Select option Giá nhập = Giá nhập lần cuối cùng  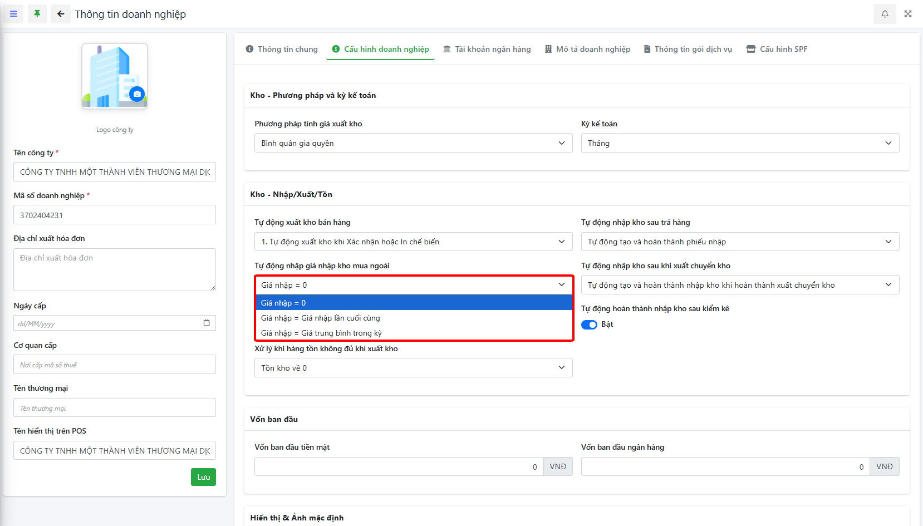coord(321,318)
